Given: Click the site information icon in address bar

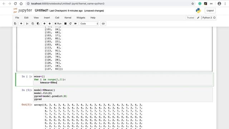Looking at the screenshot, I should coord(28,4).
